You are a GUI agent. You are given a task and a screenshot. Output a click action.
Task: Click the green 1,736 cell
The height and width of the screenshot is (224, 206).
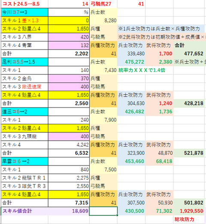click(159, 112)
